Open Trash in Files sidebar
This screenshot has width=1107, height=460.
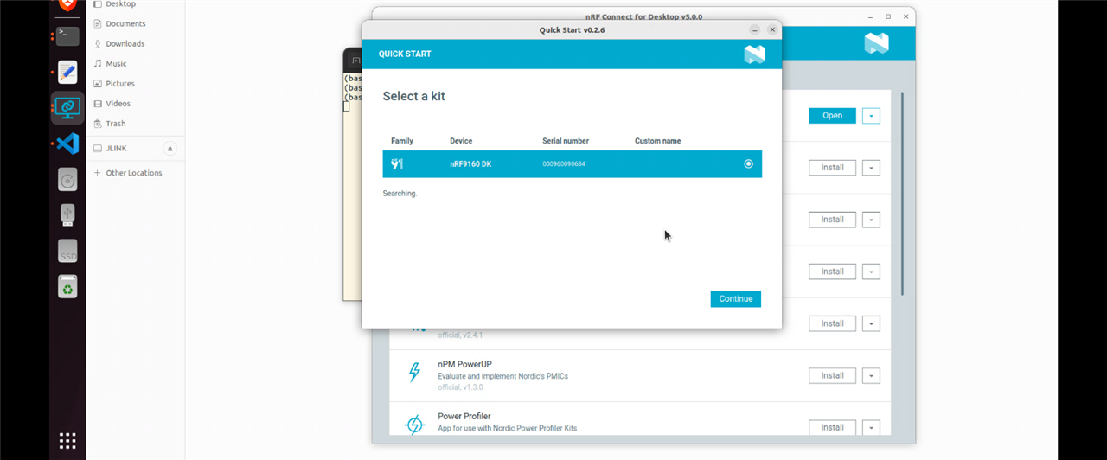pyautogui.click(x=115, y=123)
